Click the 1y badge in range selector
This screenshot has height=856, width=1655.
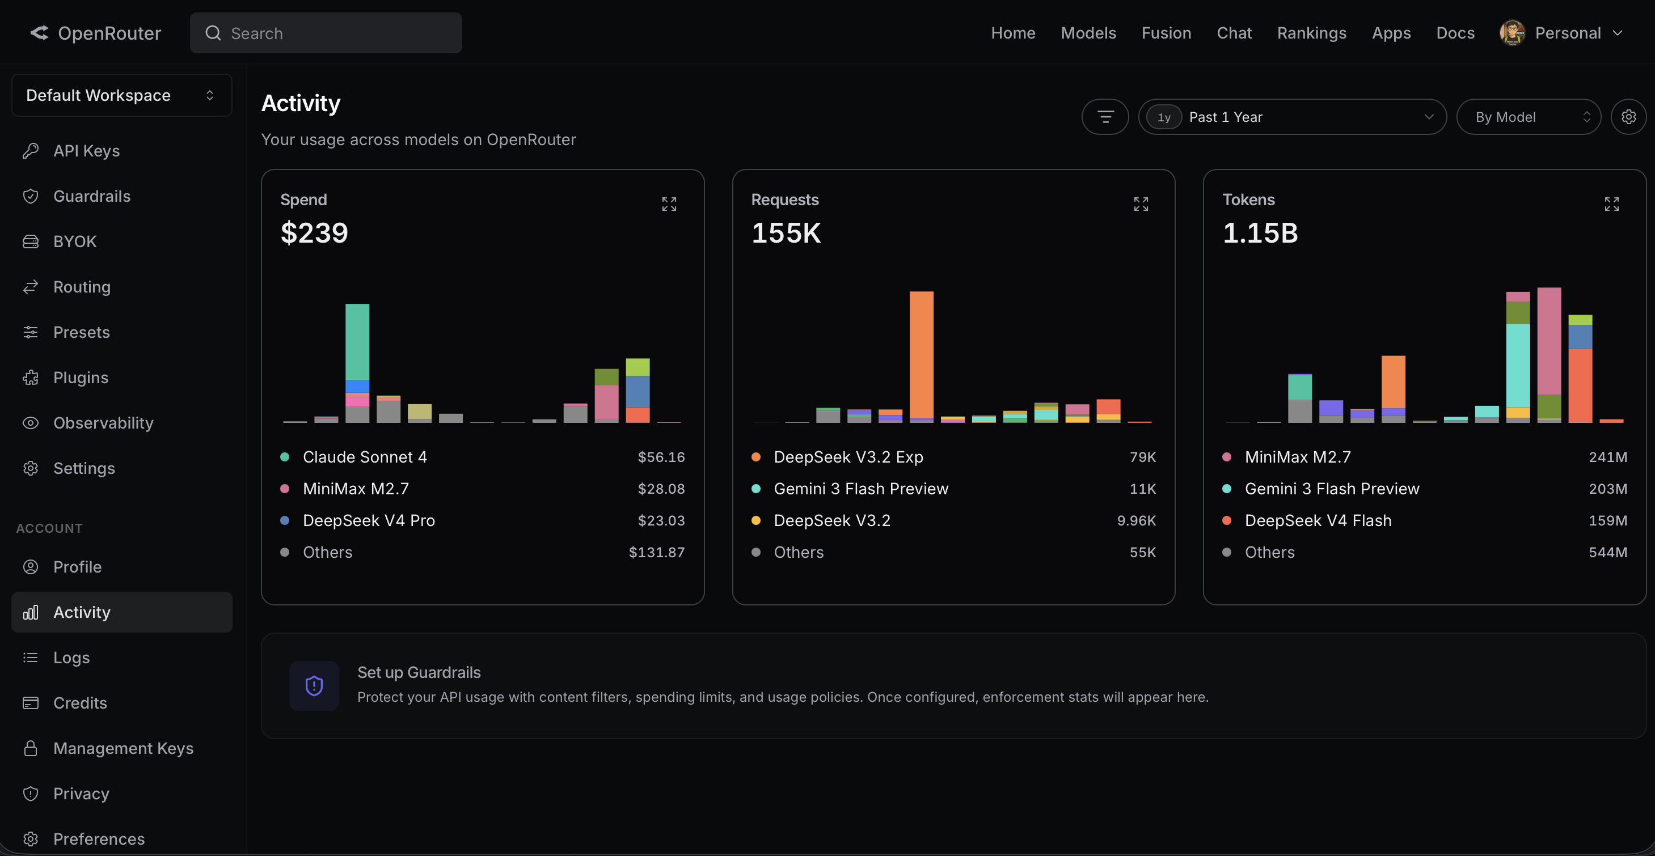(x=1163, y=117)
